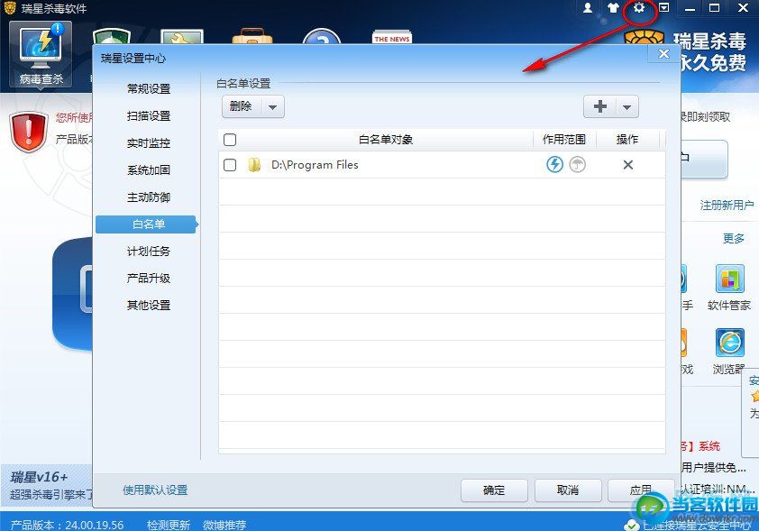Open the skin (shirt) icon in title bar
The width and height of the screenshot is (759, 531).
pyautogui.click(x=613, y=8)
